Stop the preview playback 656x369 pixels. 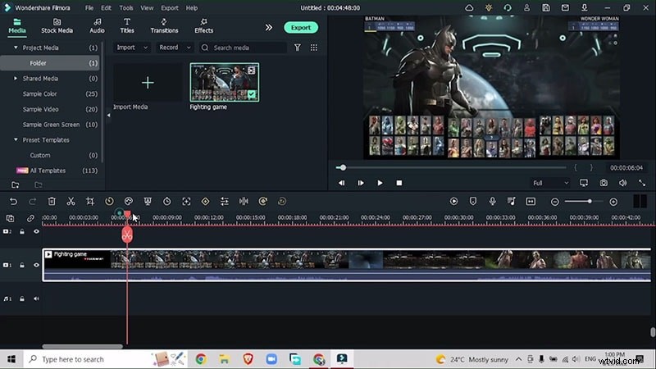(399, 183)
